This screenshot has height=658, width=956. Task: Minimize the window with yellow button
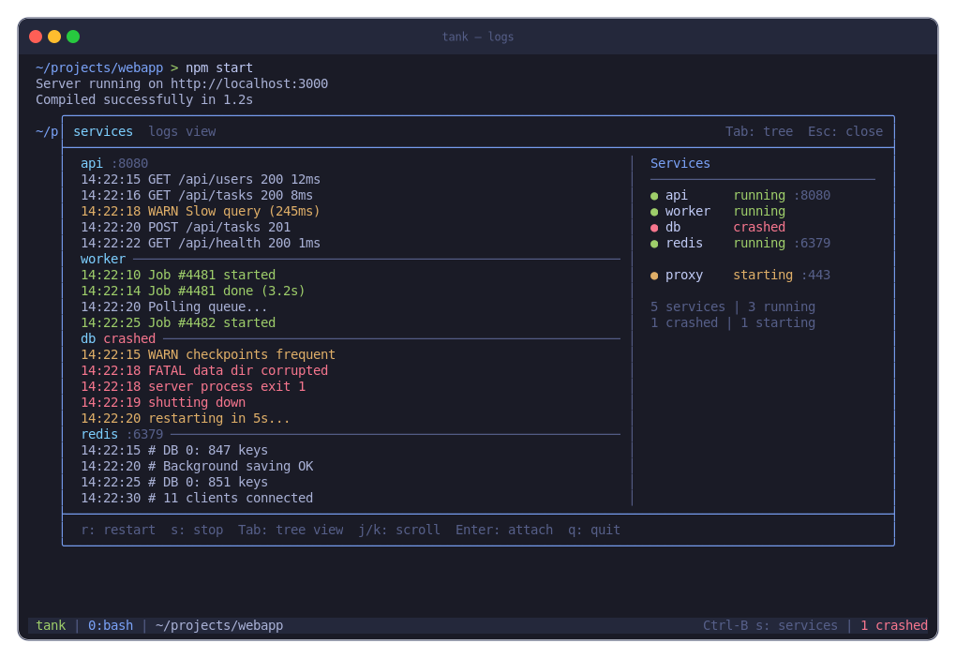[x=54, y=37]
